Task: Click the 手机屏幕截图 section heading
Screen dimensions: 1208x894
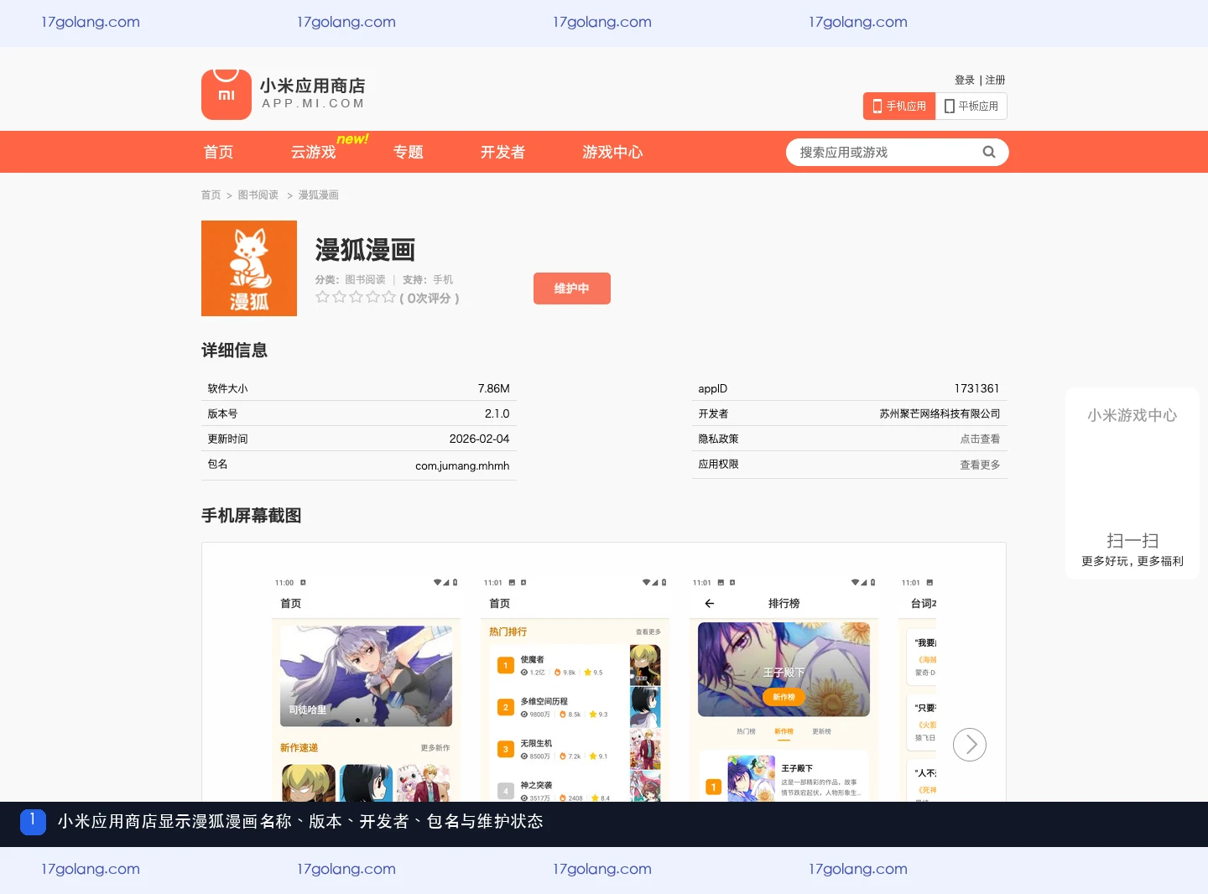Action: point(251,516)
